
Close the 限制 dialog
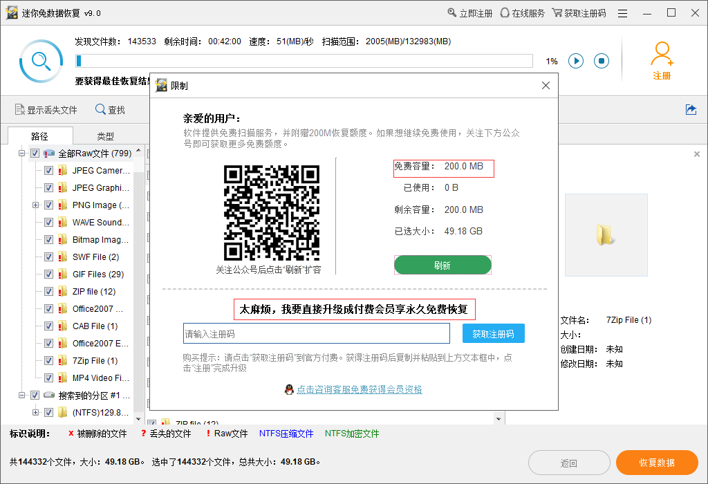point(546,85)
